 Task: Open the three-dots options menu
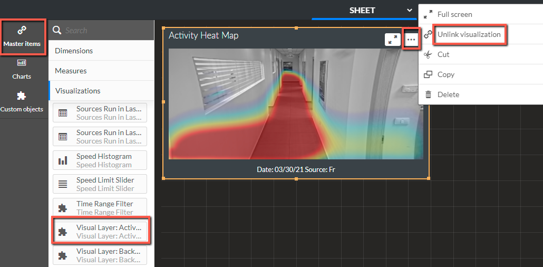click(x=411, y=40)
